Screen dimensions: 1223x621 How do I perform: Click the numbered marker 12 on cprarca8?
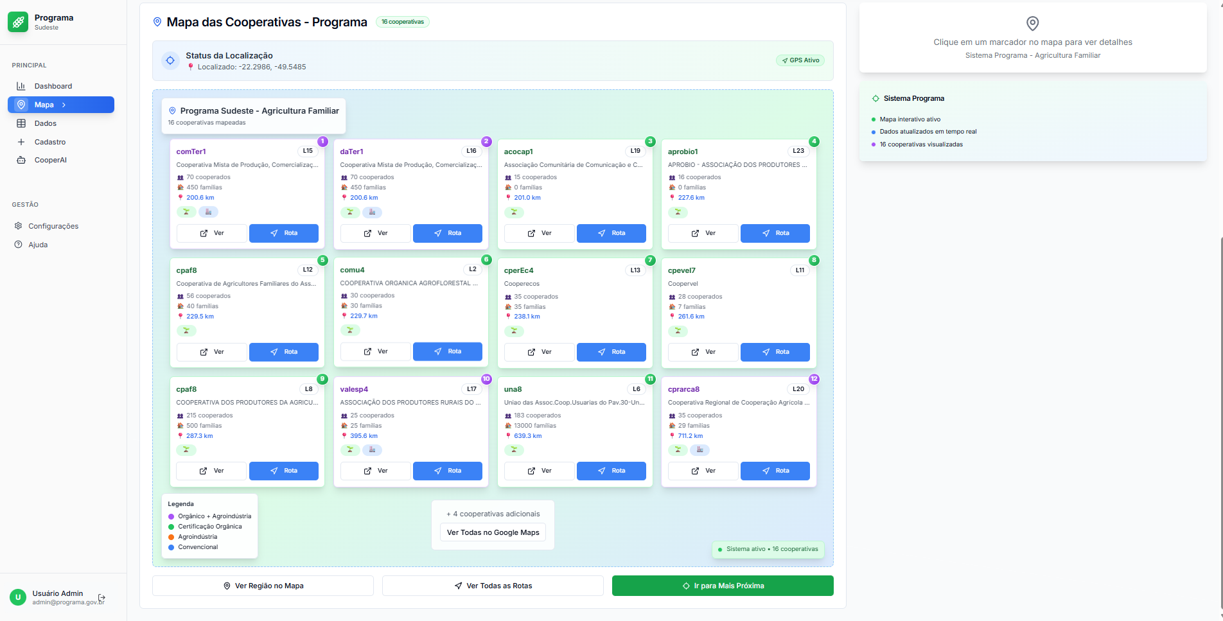pos(814,379)
